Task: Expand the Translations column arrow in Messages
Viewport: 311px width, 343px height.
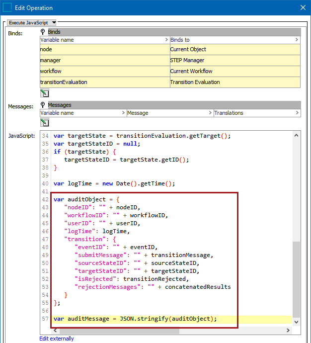Action: pos(297,113)
